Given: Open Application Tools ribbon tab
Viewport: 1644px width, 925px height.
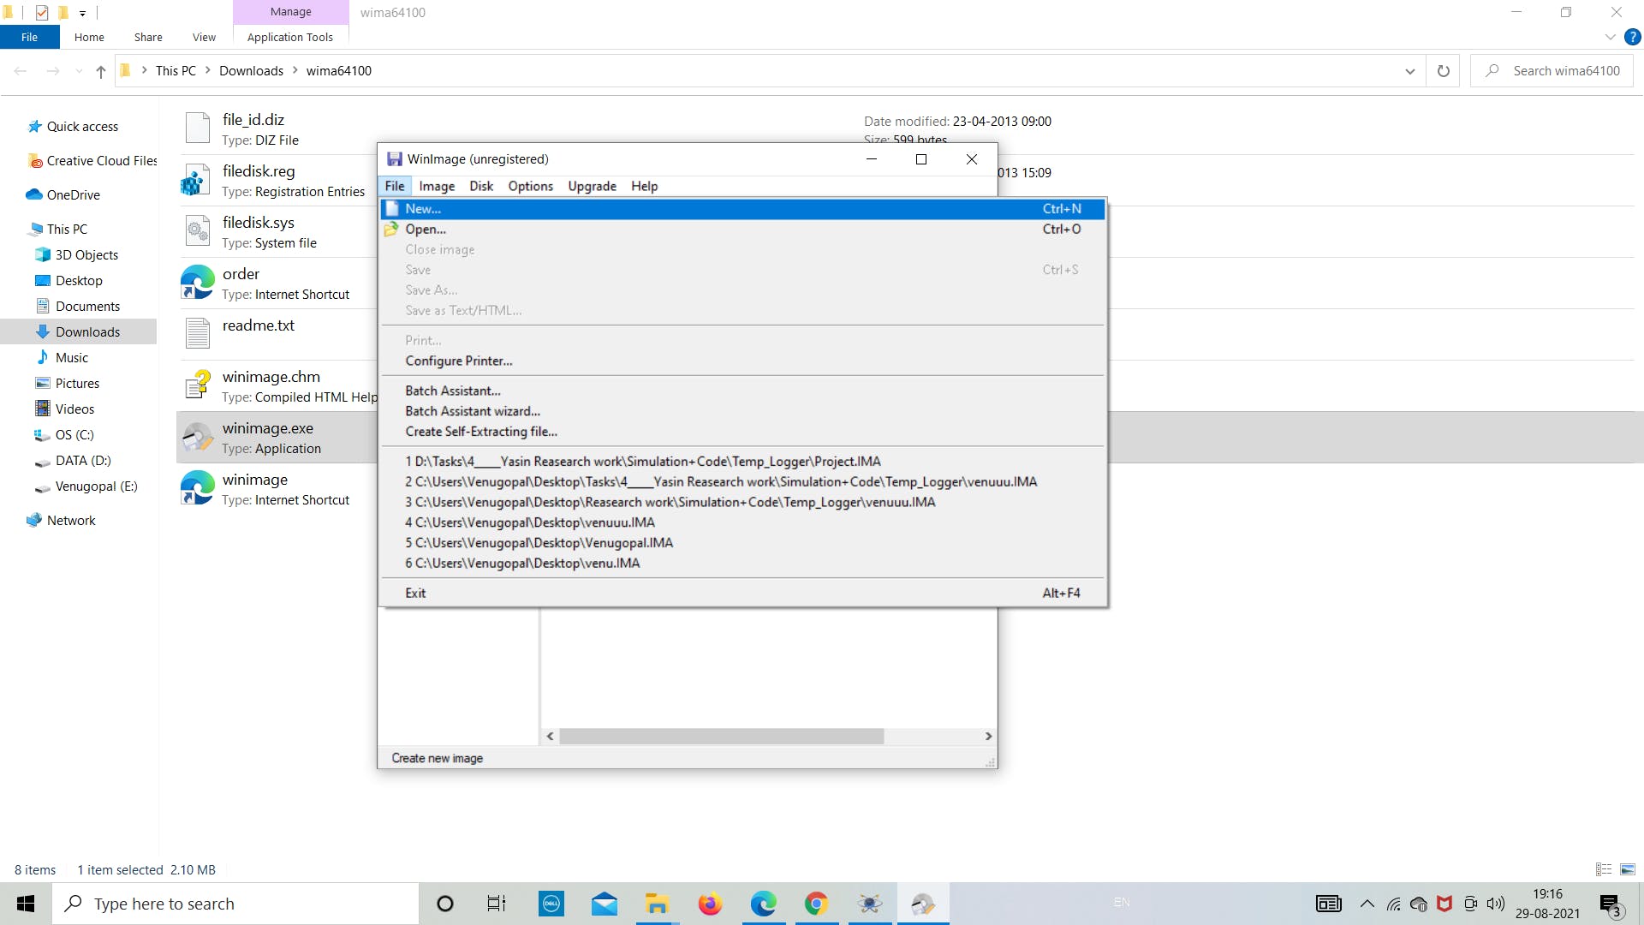Looking at the screenshot, I should [x=290, y=37].
